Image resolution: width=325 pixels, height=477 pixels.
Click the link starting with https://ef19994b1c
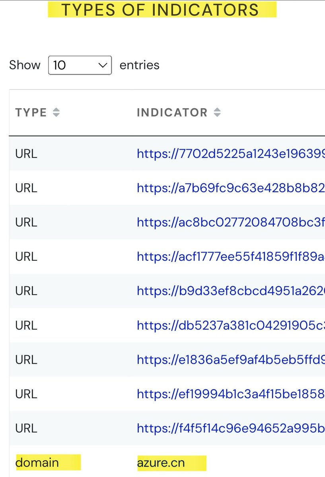tap(231, 394)
